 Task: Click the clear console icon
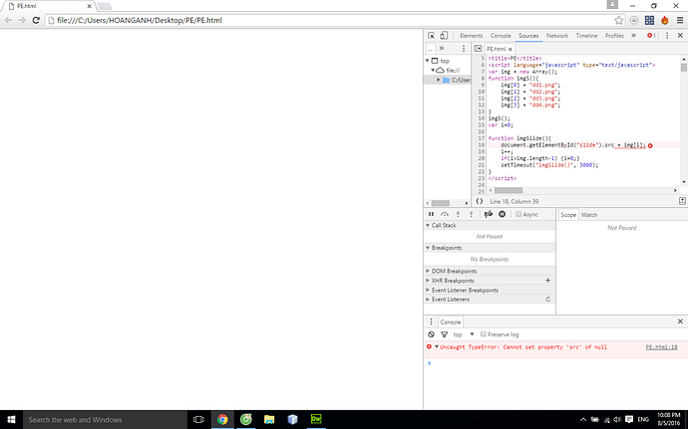tap(431, 334)
